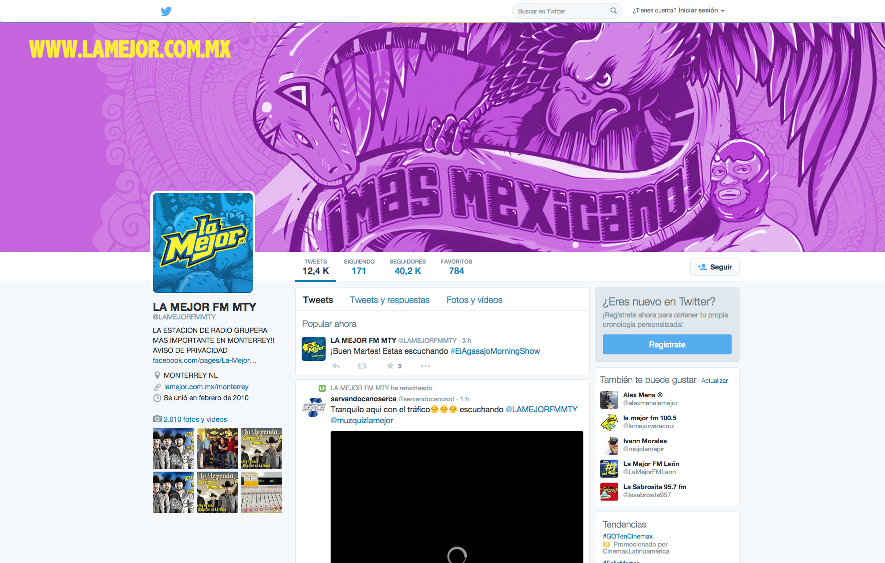Click the purple Más Mexicano header banner

(442, 137)
